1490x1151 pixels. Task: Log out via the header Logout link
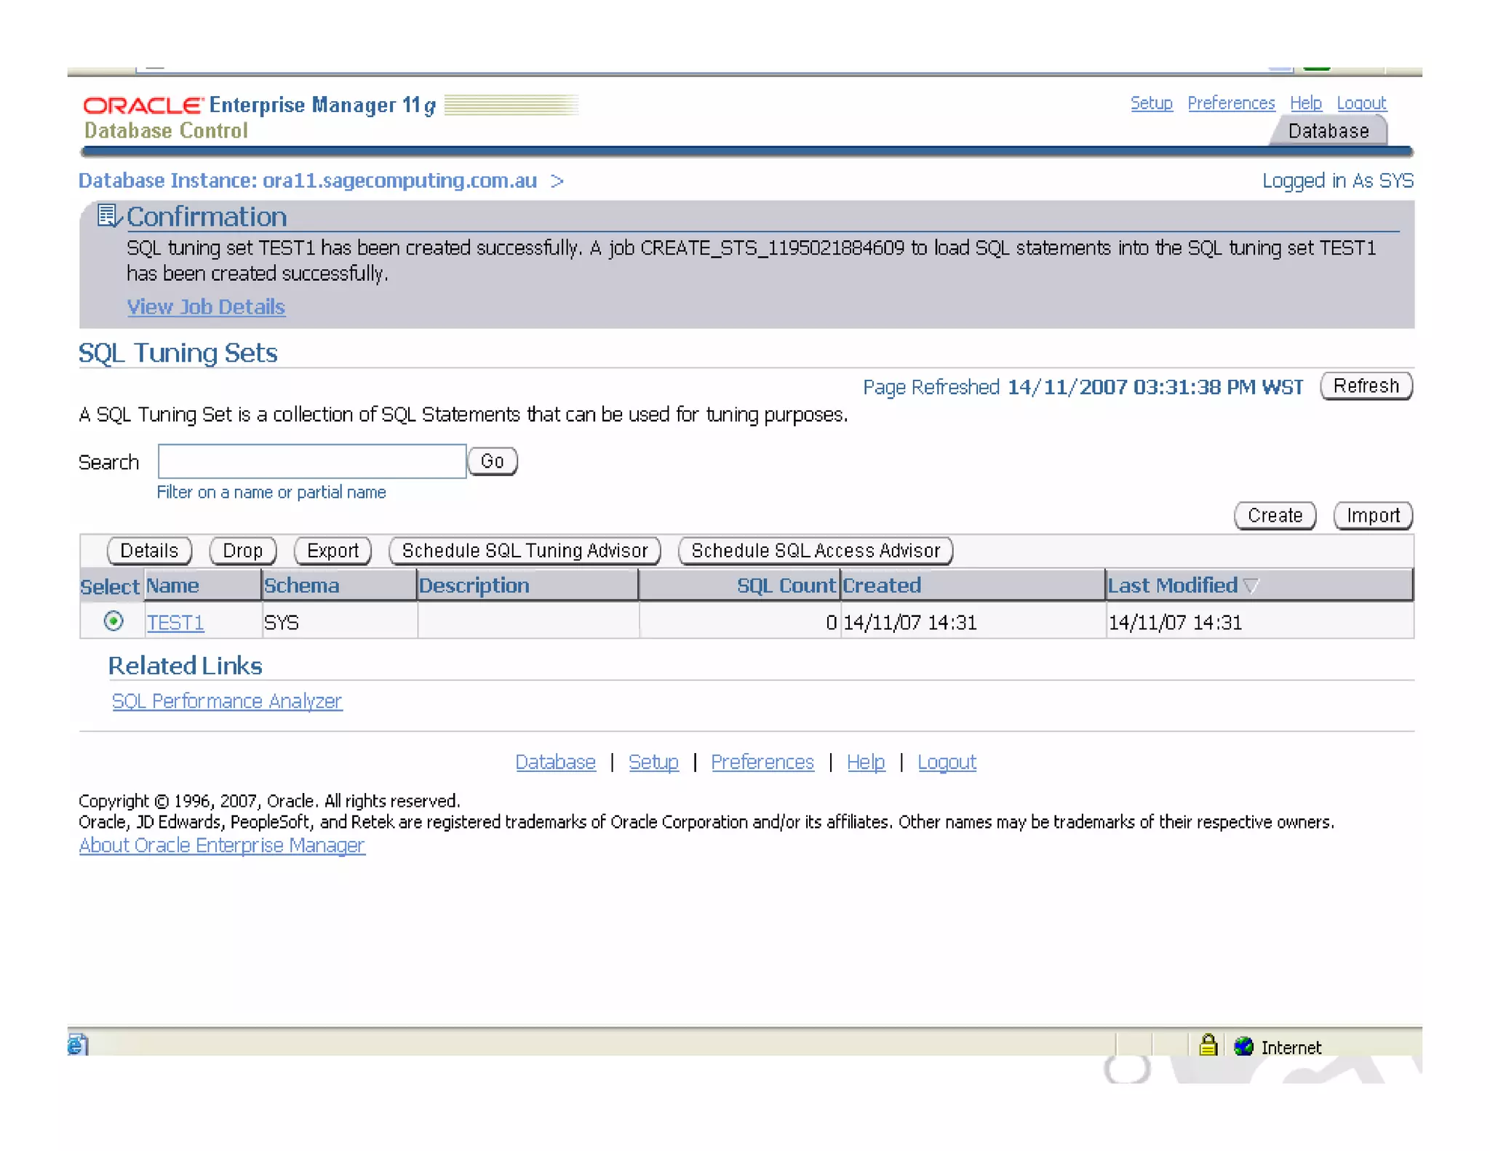tap(1361, 103)
